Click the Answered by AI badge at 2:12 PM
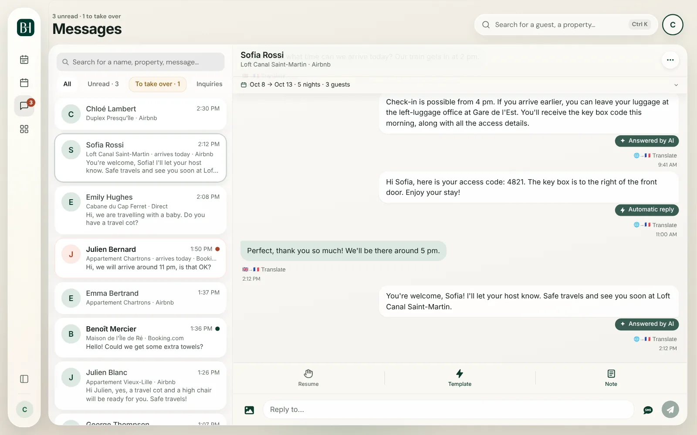The height and width of the screenshot is (435, 697). [647, 324]
